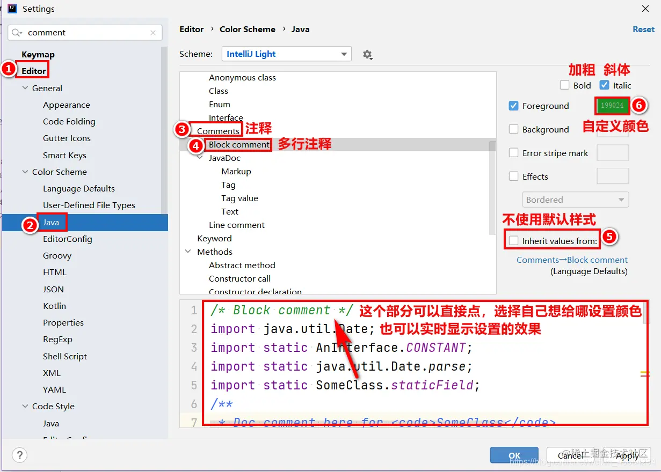Select RegExp in sidebar
Viewport: 661px width, 472px height.
tap(58, 340)
